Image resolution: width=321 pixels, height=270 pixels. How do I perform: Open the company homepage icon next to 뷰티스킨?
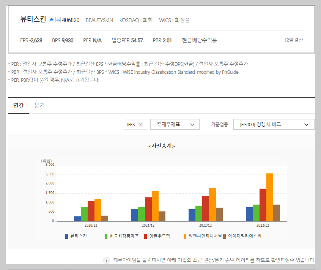[52, 19]
